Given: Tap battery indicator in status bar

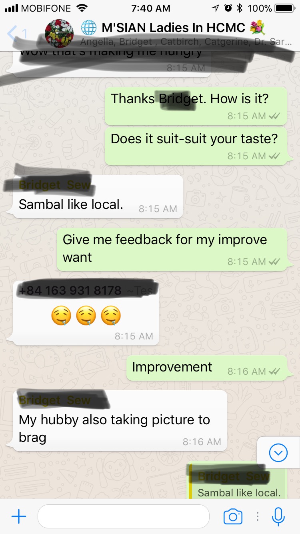Looking at the screenshot, I should point(284,8).
